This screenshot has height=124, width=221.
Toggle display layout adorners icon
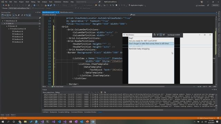pyautogui.click(x=8, y=15)
